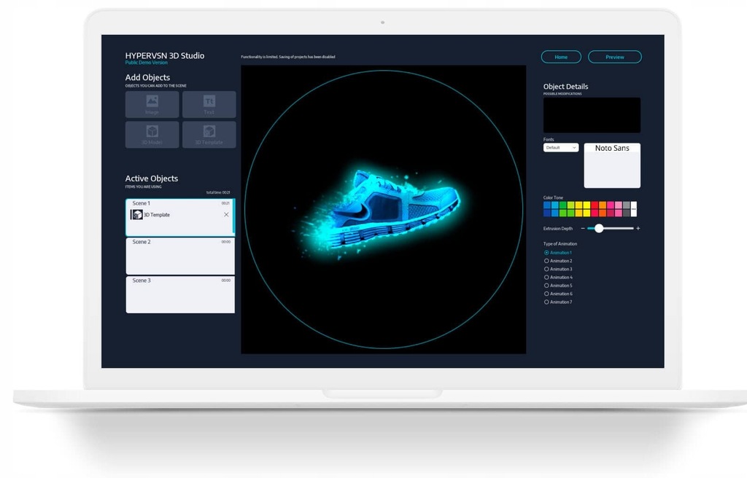Choose Animation 3 as animation type
The image size is (747, 478).
click(546, 269)
